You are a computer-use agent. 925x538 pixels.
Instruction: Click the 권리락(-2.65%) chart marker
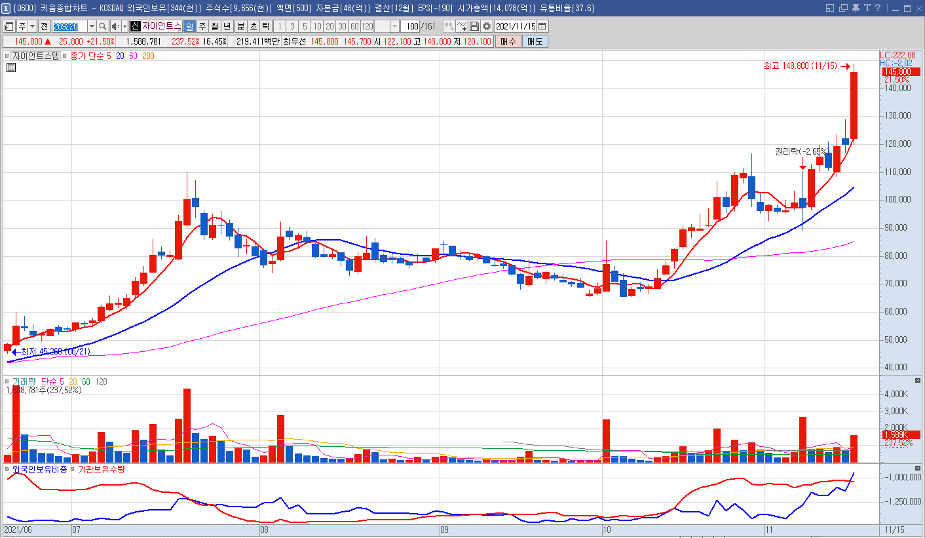point(801,151)
